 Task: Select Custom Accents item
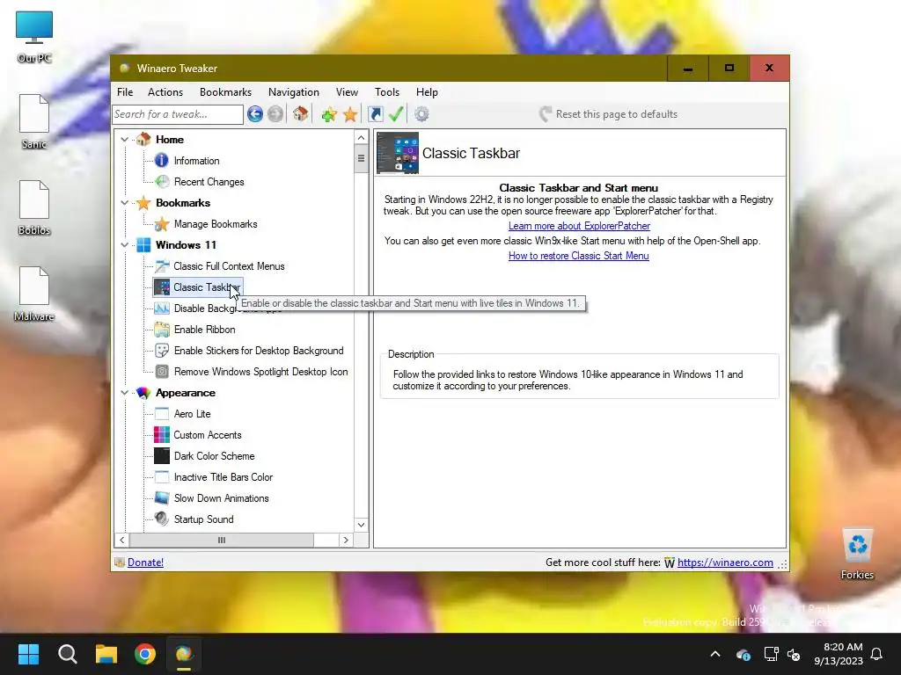point(208,435)
